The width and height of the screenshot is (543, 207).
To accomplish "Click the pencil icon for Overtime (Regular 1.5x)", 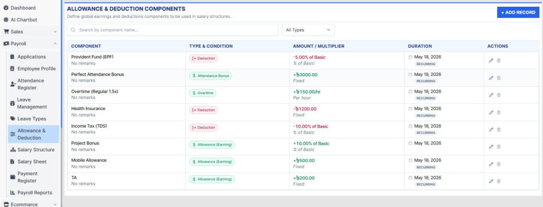I will tap(491, 95).
